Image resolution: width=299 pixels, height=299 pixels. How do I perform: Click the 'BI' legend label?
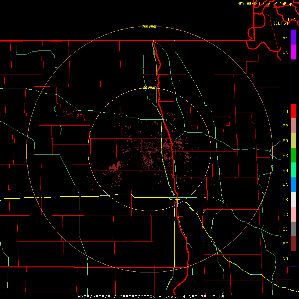coord(285,244)
